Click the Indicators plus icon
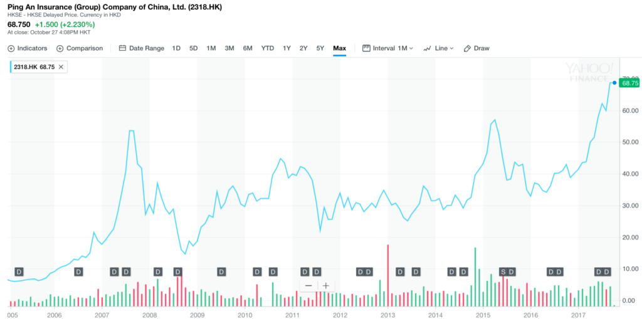This screenshot has width=642, height=319. point(11,48)
